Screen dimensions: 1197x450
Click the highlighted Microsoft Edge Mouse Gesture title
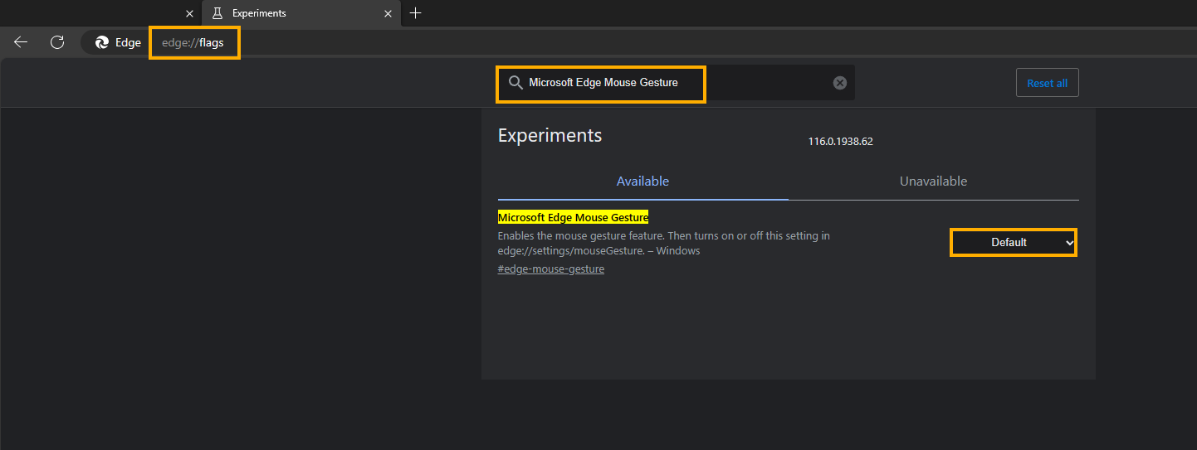point(573,217)
